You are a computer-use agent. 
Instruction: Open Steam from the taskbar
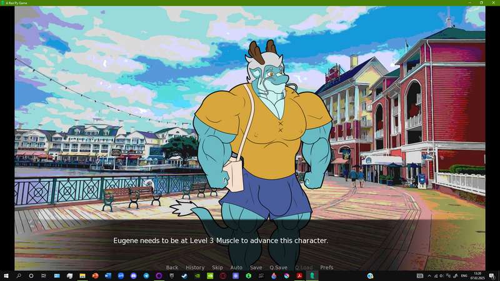click(184, 276)
